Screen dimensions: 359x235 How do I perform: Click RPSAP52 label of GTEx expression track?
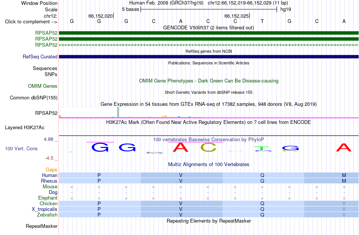46,113
